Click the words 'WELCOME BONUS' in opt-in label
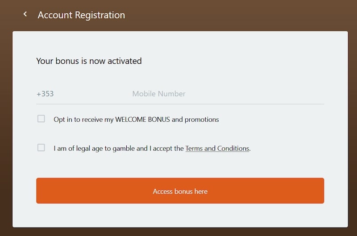357x236 pixels. (142, 120)
